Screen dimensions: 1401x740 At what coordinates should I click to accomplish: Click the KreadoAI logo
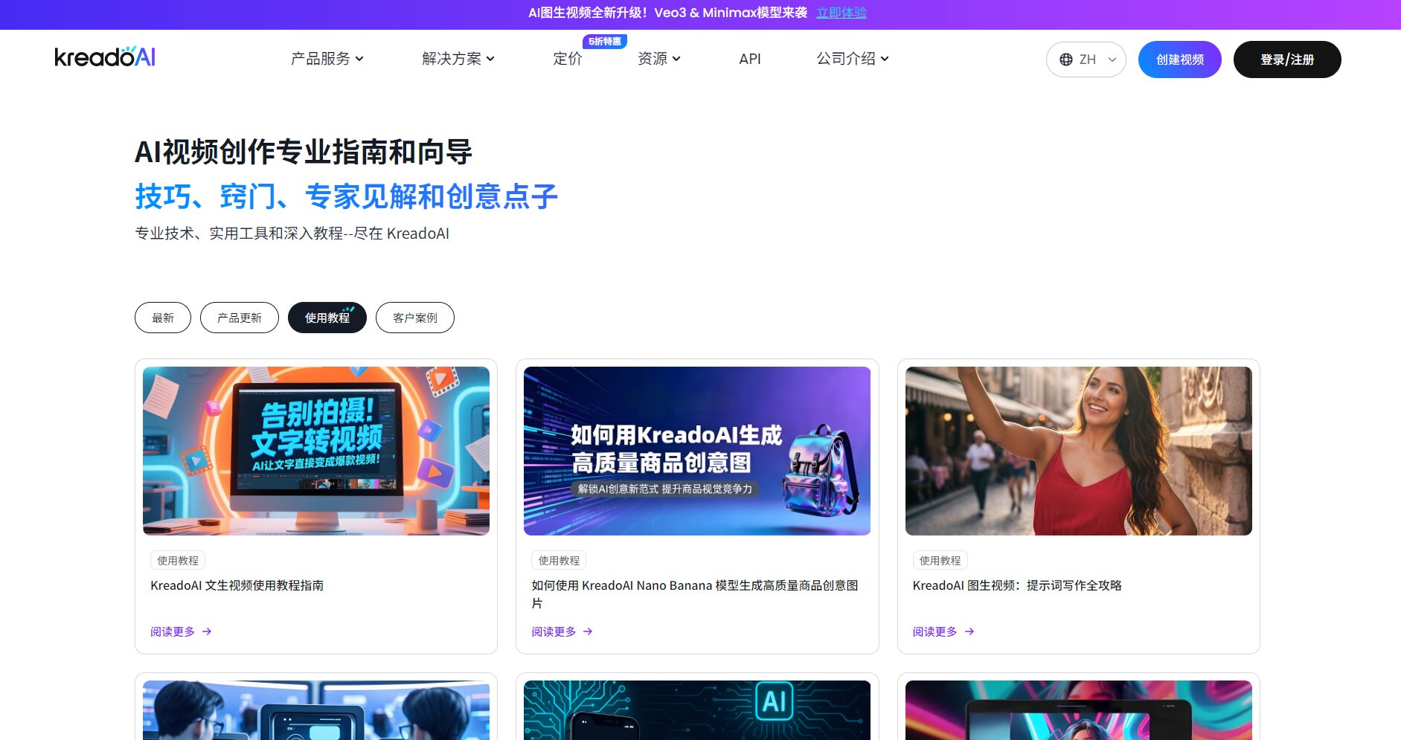pyautogui.click(x=105, y=57)
